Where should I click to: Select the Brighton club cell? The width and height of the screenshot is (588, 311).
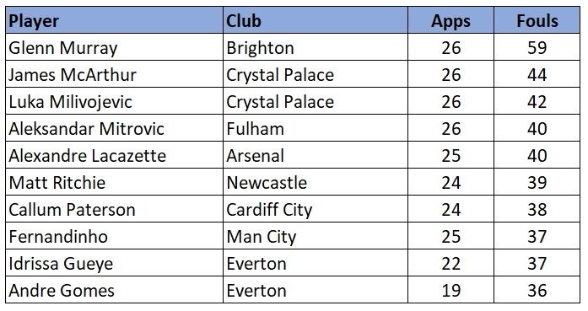(316, 47)
